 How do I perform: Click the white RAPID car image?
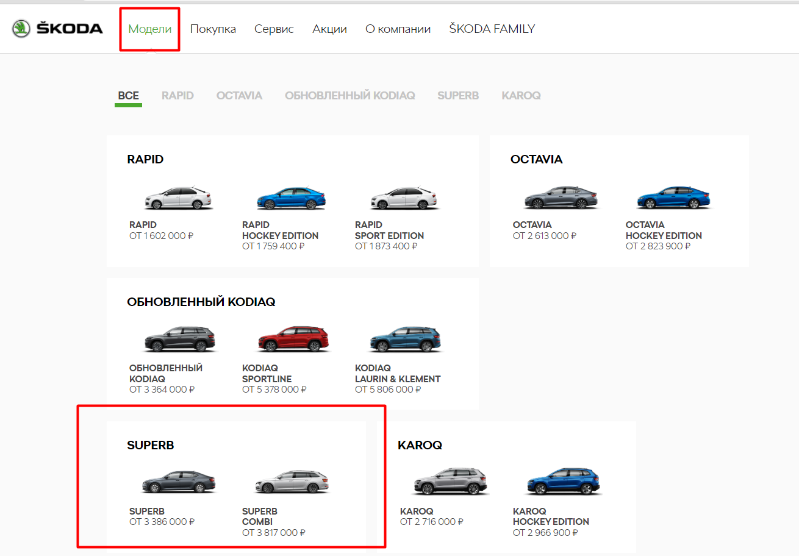click(179, 199)
